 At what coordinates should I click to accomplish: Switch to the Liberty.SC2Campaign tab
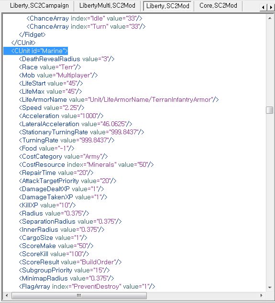39,6
